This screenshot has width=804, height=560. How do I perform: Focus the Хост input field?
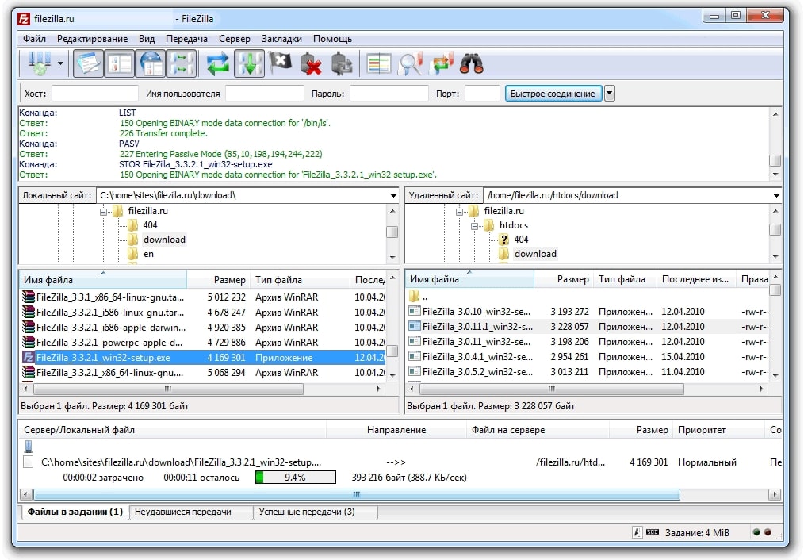coord(95,94)
